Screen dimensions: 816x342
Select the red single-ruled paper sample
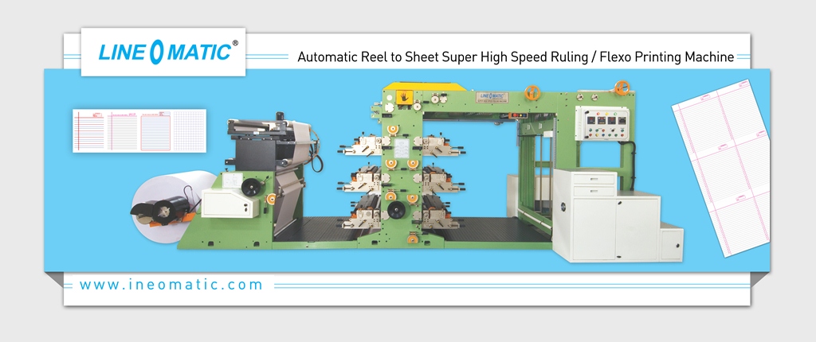(x=88, y=130)
